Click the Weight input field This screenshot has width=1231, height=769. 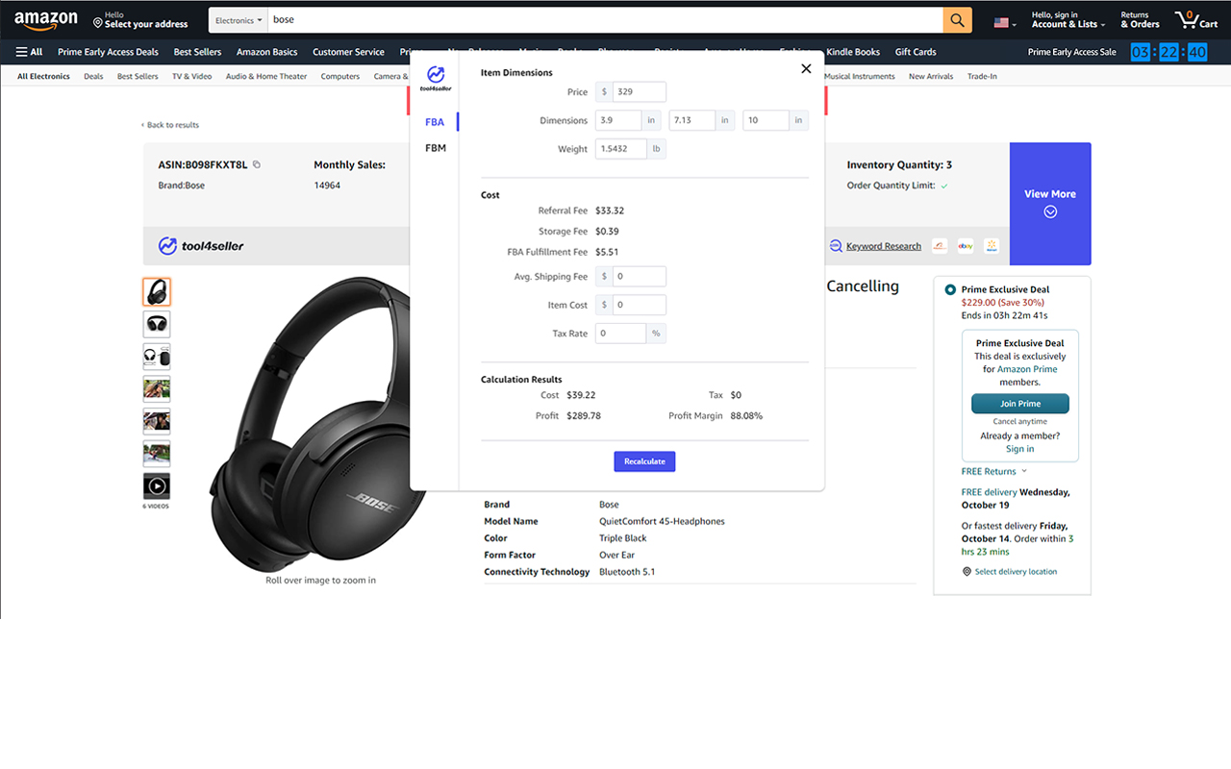tap(620, 149)
